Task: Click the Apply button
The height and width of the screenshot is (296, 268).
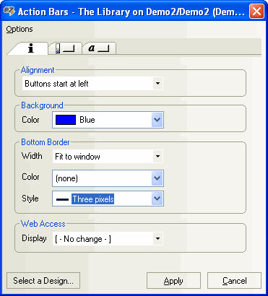Action: pos(173,281)
